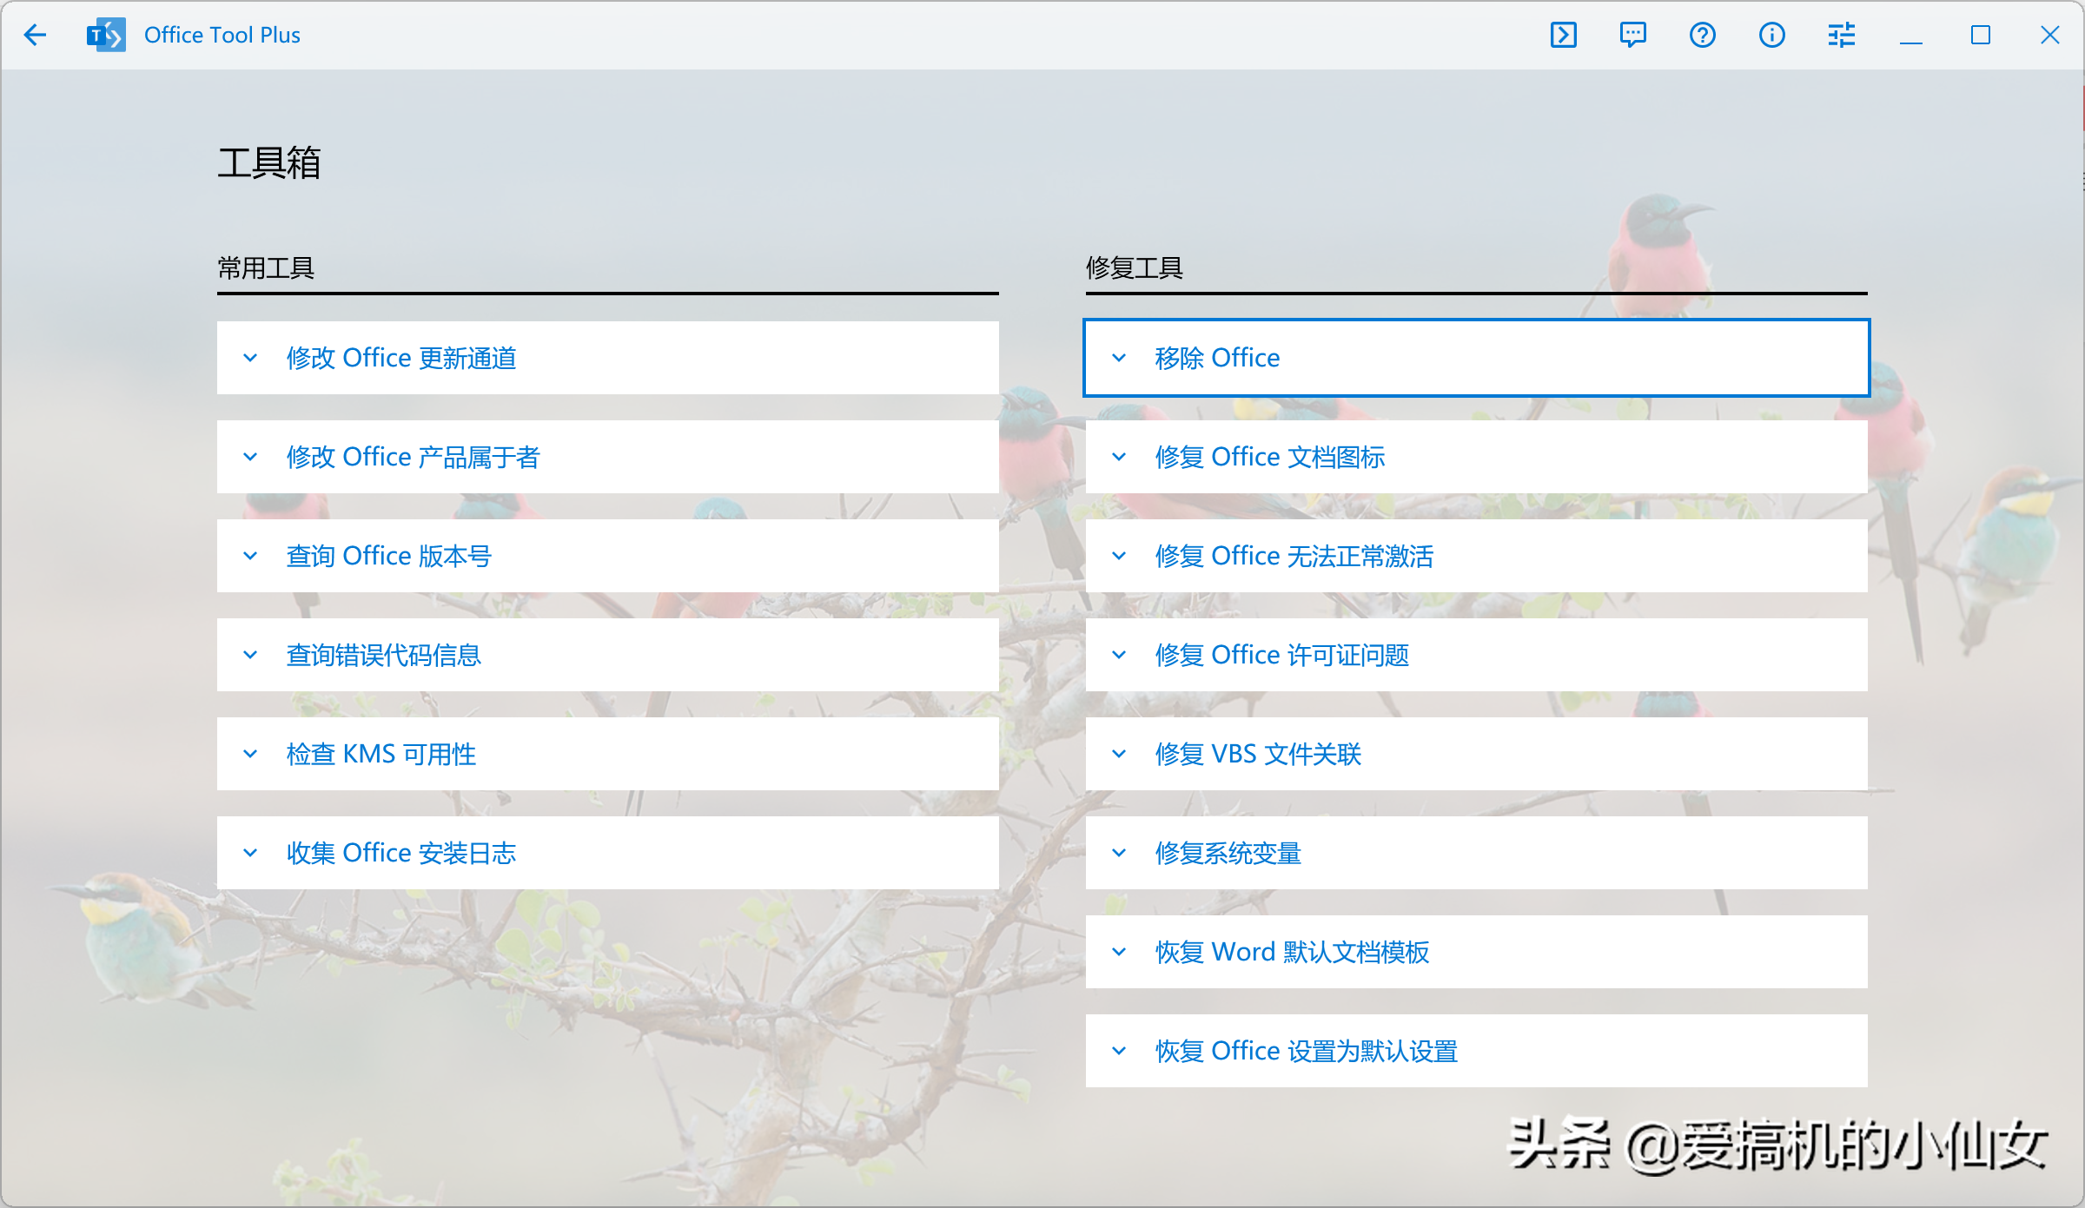Close the Office Tool Plus window

tap(2050, 35)
